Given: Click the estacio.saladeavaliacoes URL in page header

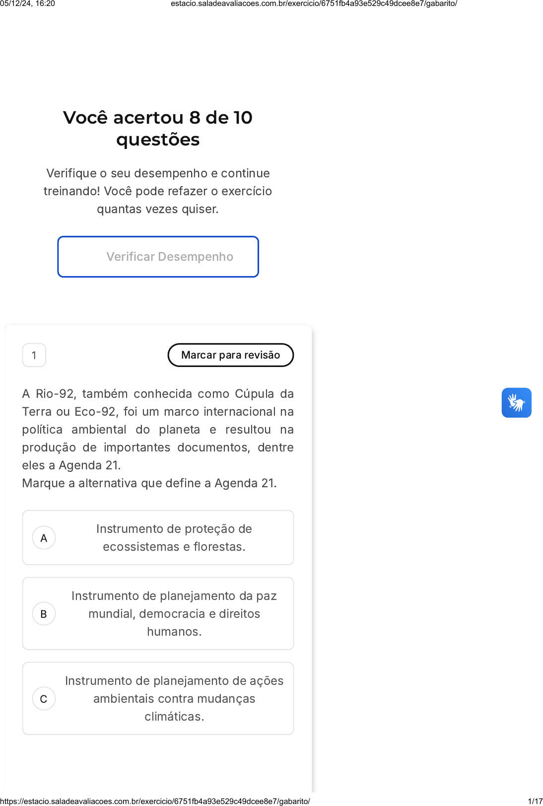Looking at the screenshot, I should [x=314, y=3].
